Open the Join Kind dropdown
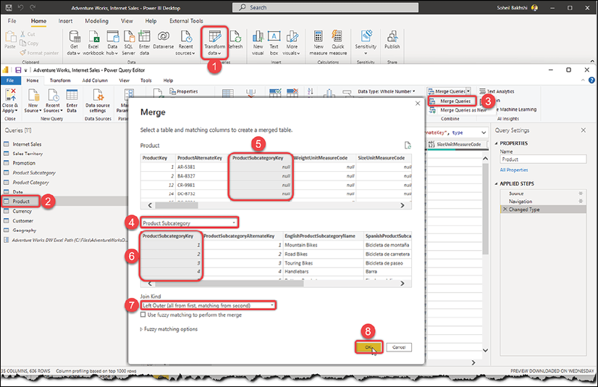The image size is (598, 387). point(209,305)
